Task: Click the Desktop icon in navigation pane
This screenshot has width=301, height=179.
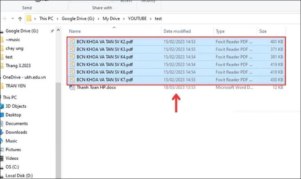Action: (x=2, y=115)
